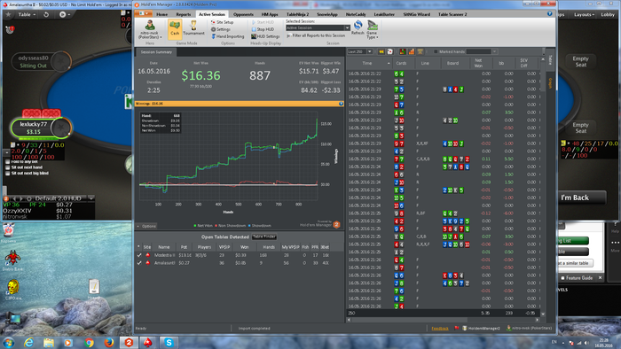Sort hands by Net Won column

[x=478, y=63]
